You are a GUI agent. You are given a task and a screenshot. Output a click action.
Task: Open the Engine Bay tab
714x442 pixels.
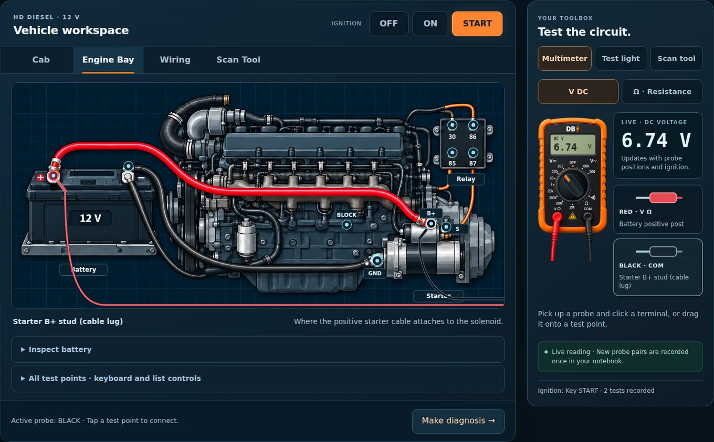[108, 60]
